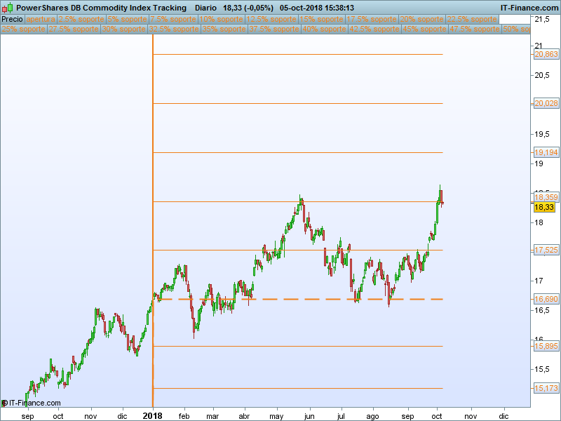Click the mar month label on the time axis
The image size is (561, 421).
pyautogui.click(x=212, y=416)
